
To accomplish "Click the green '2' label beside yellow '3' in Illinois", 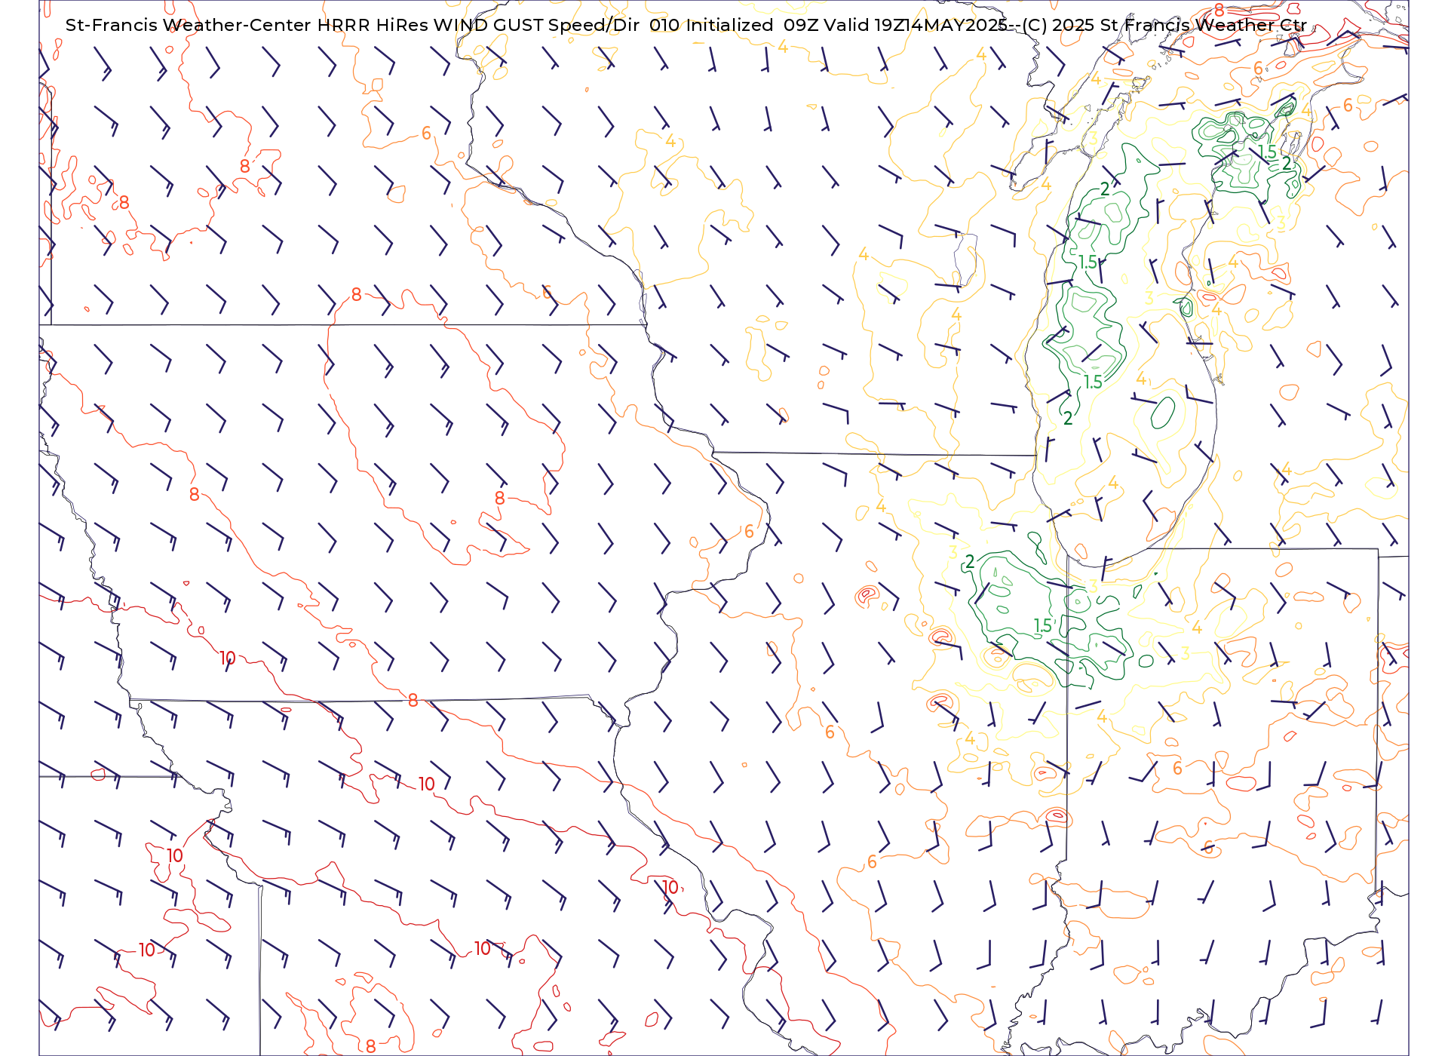I will 970,562.
